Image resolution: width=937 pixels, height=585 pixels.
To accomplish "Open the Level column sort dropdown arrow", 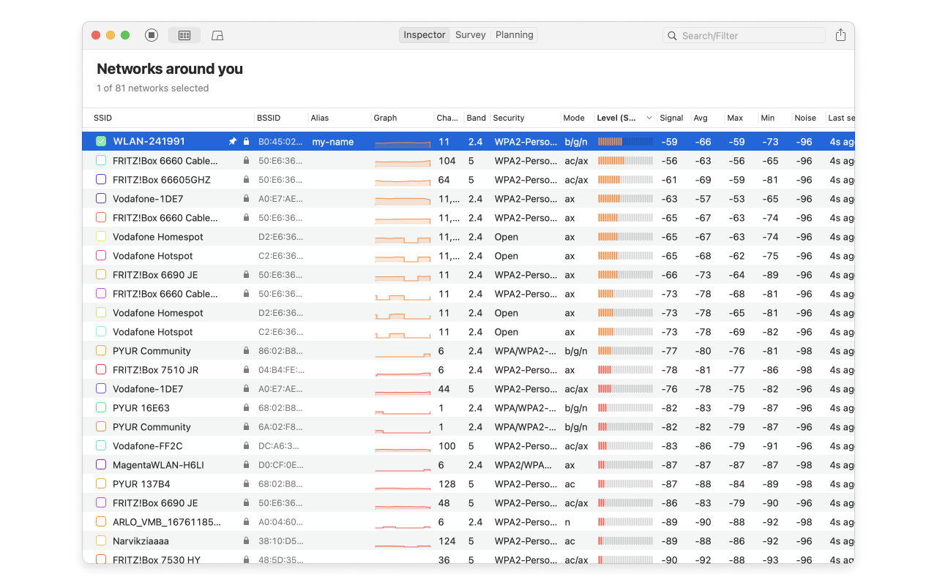I will click(x=649, y=118).
